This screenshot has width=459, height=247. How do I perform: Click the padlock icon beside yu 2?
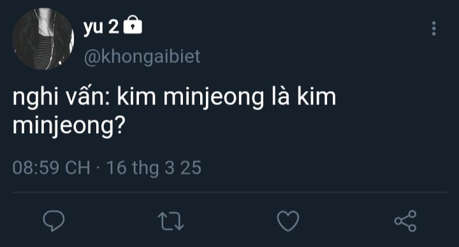click(133, 25)
